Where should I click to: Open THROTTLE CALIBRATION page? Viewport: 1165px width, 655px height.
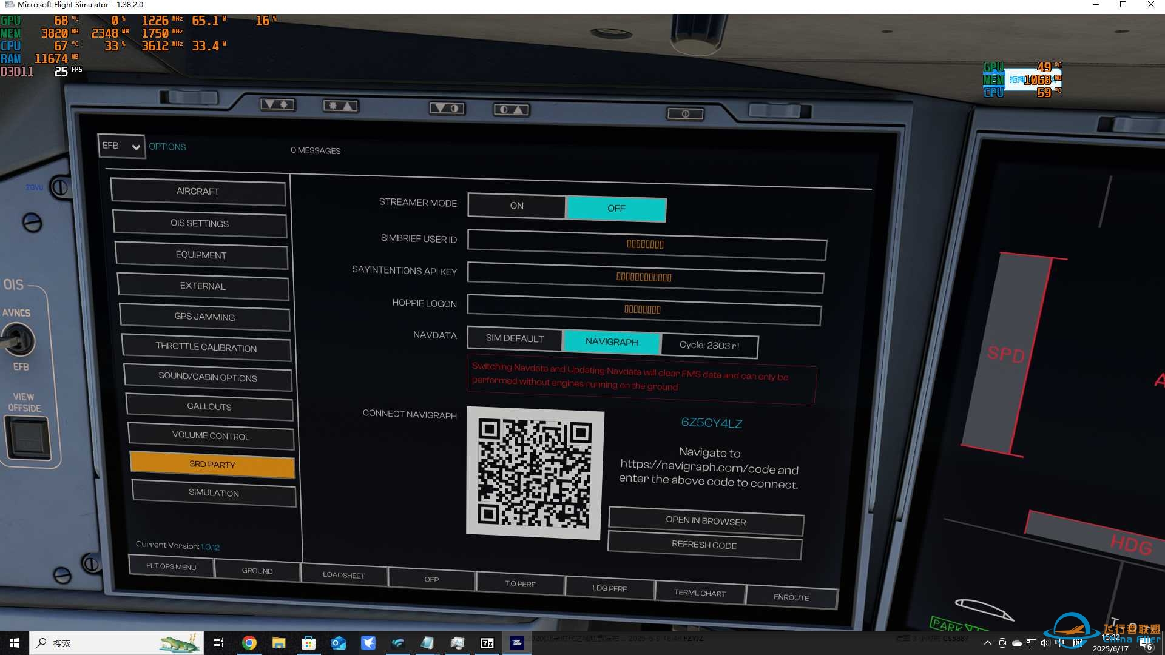click(x=206, y=347)
